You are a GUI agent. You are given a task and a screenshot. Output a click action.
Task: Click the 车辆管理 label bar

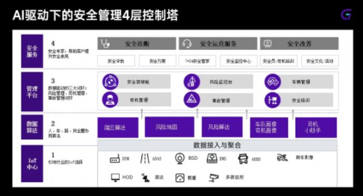pos(306,82)
